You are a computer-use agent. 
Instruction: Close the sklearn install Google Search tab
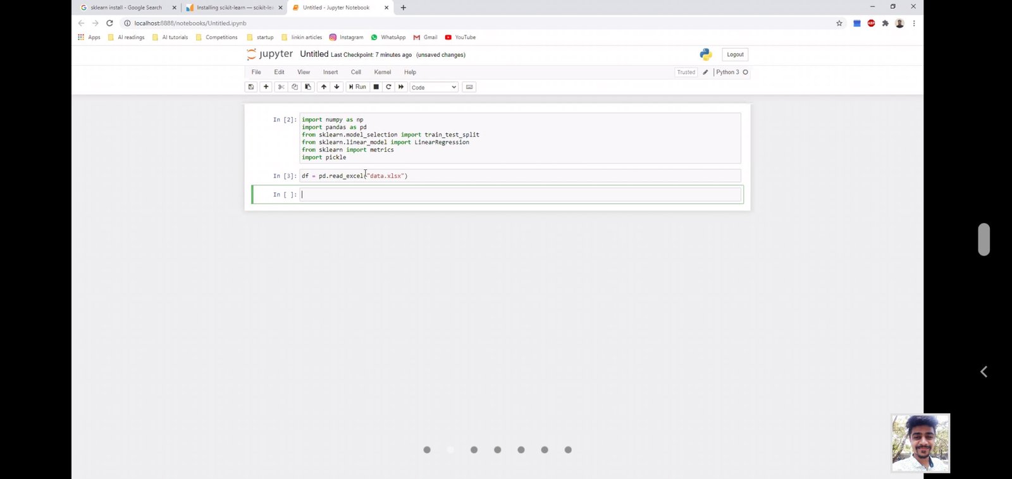pyautogui.click(x=174, y=8)
